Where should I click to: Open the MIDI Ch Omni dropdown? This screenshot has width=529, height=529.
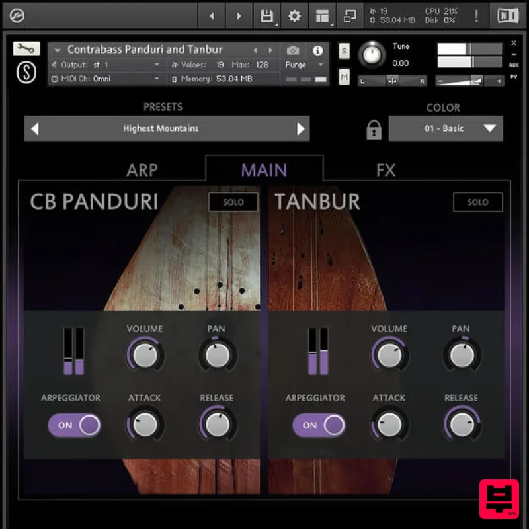tap(106, 79)
